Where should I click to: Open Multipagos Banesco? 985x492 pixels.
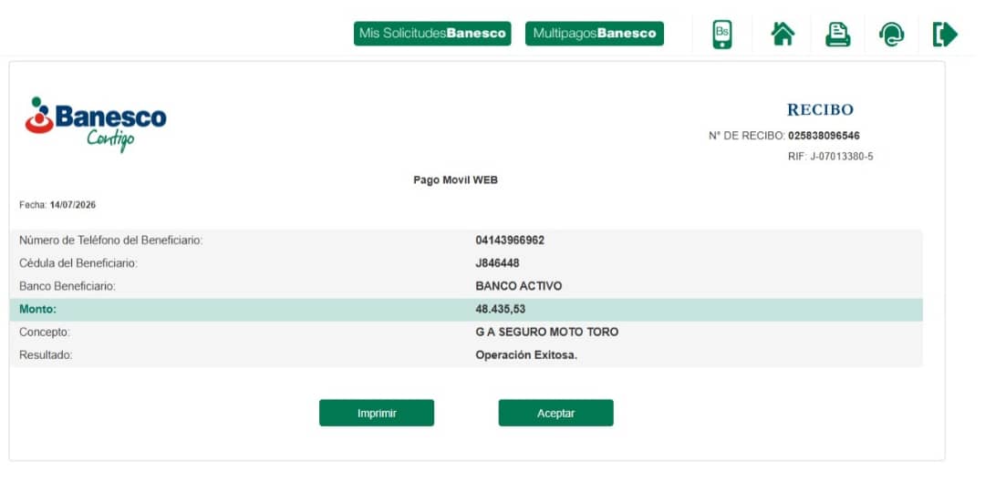click(595, 34)
